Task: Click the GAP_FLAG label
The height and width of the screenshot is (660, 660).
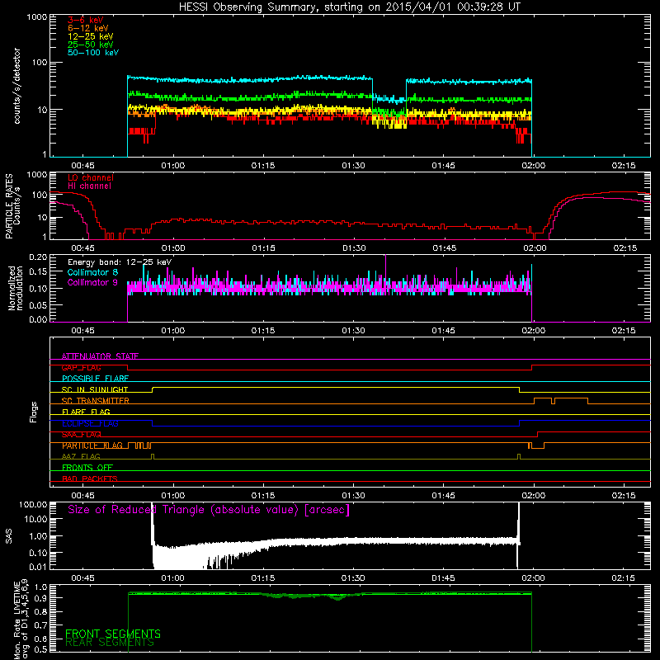Action: tap(81, 367)
